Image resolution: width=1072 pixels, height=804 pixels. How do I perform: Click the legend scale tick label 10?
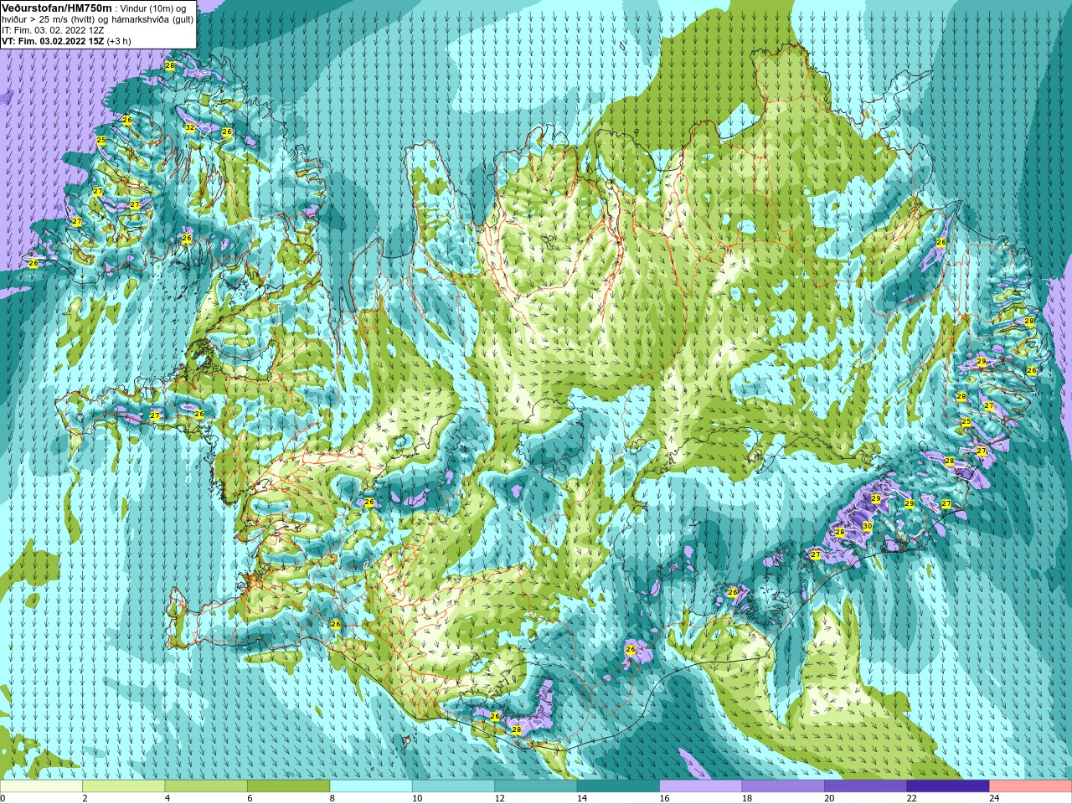point(417,798)
